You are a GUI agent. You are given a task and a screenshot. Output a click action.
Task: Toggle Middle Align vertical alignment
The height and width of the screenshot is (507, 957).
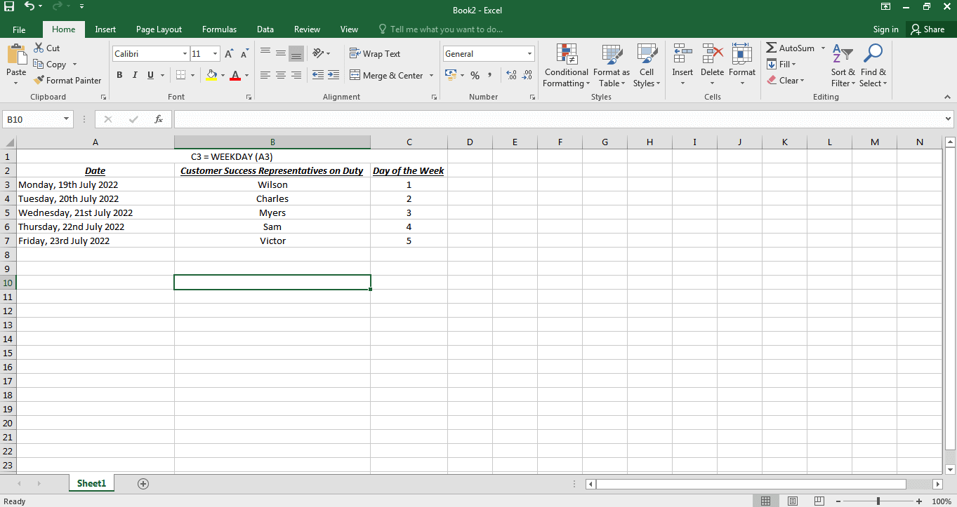280,53
